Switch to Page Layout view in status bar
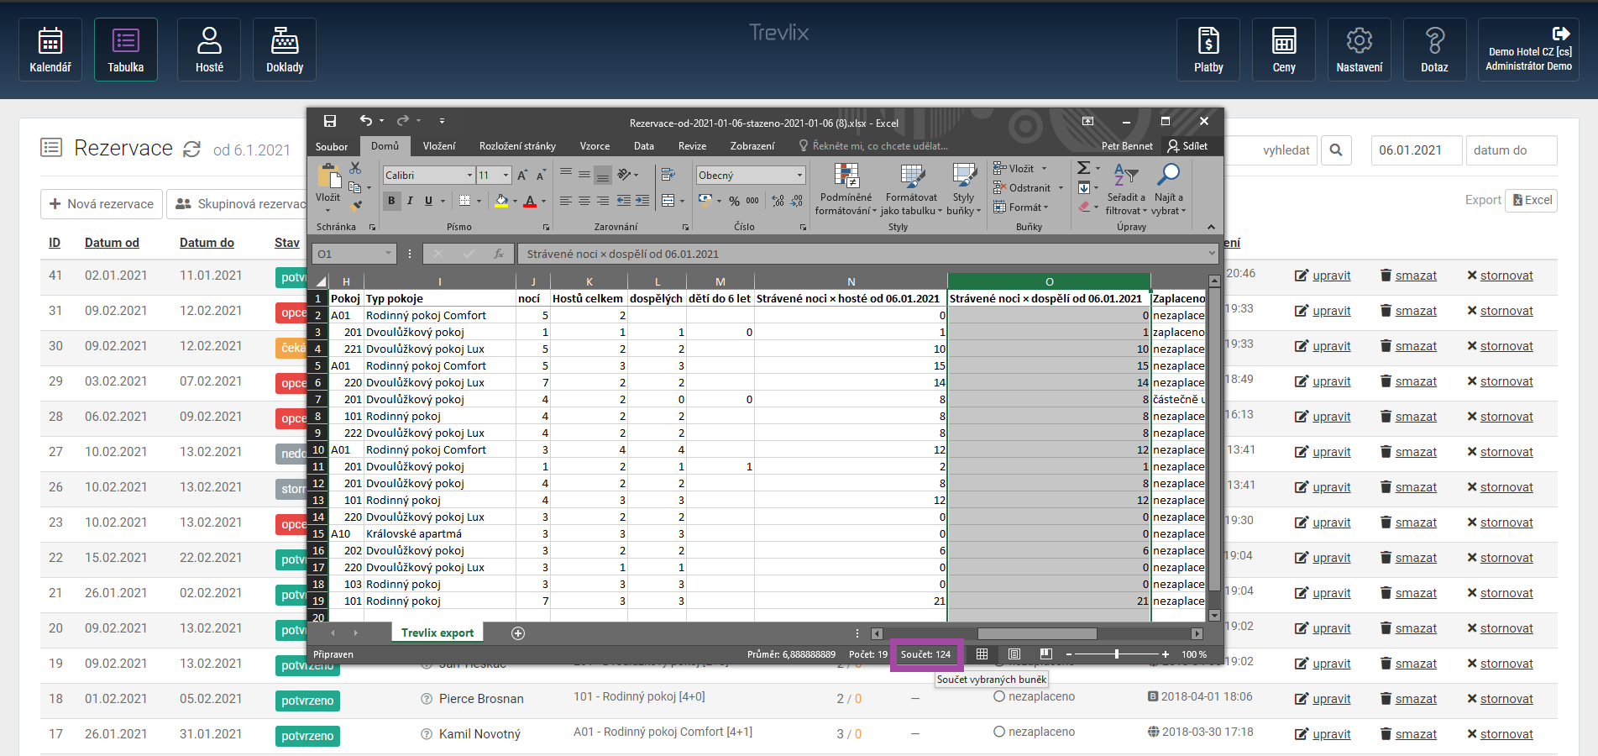 1014,654
